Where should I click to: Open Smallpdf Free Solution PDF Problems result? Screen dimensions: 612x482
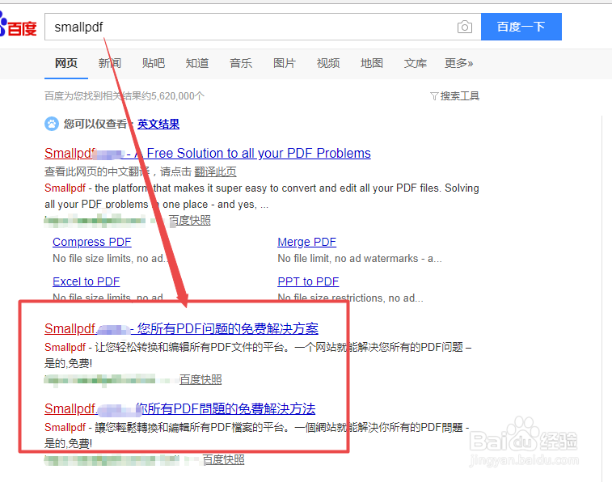pos(208,153)
